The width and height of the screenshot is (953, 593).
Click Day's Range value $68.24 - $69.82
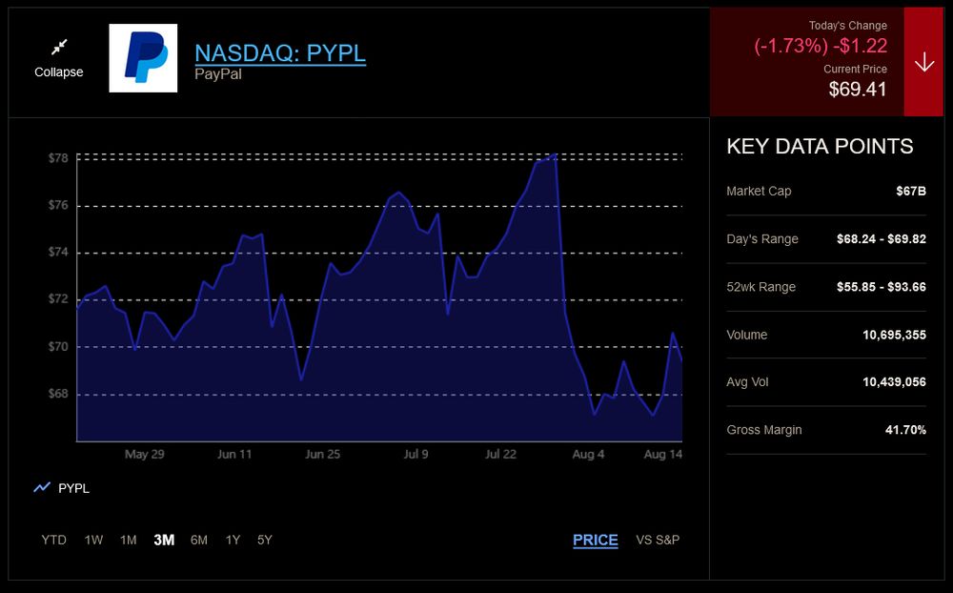(x=882, y=239)
